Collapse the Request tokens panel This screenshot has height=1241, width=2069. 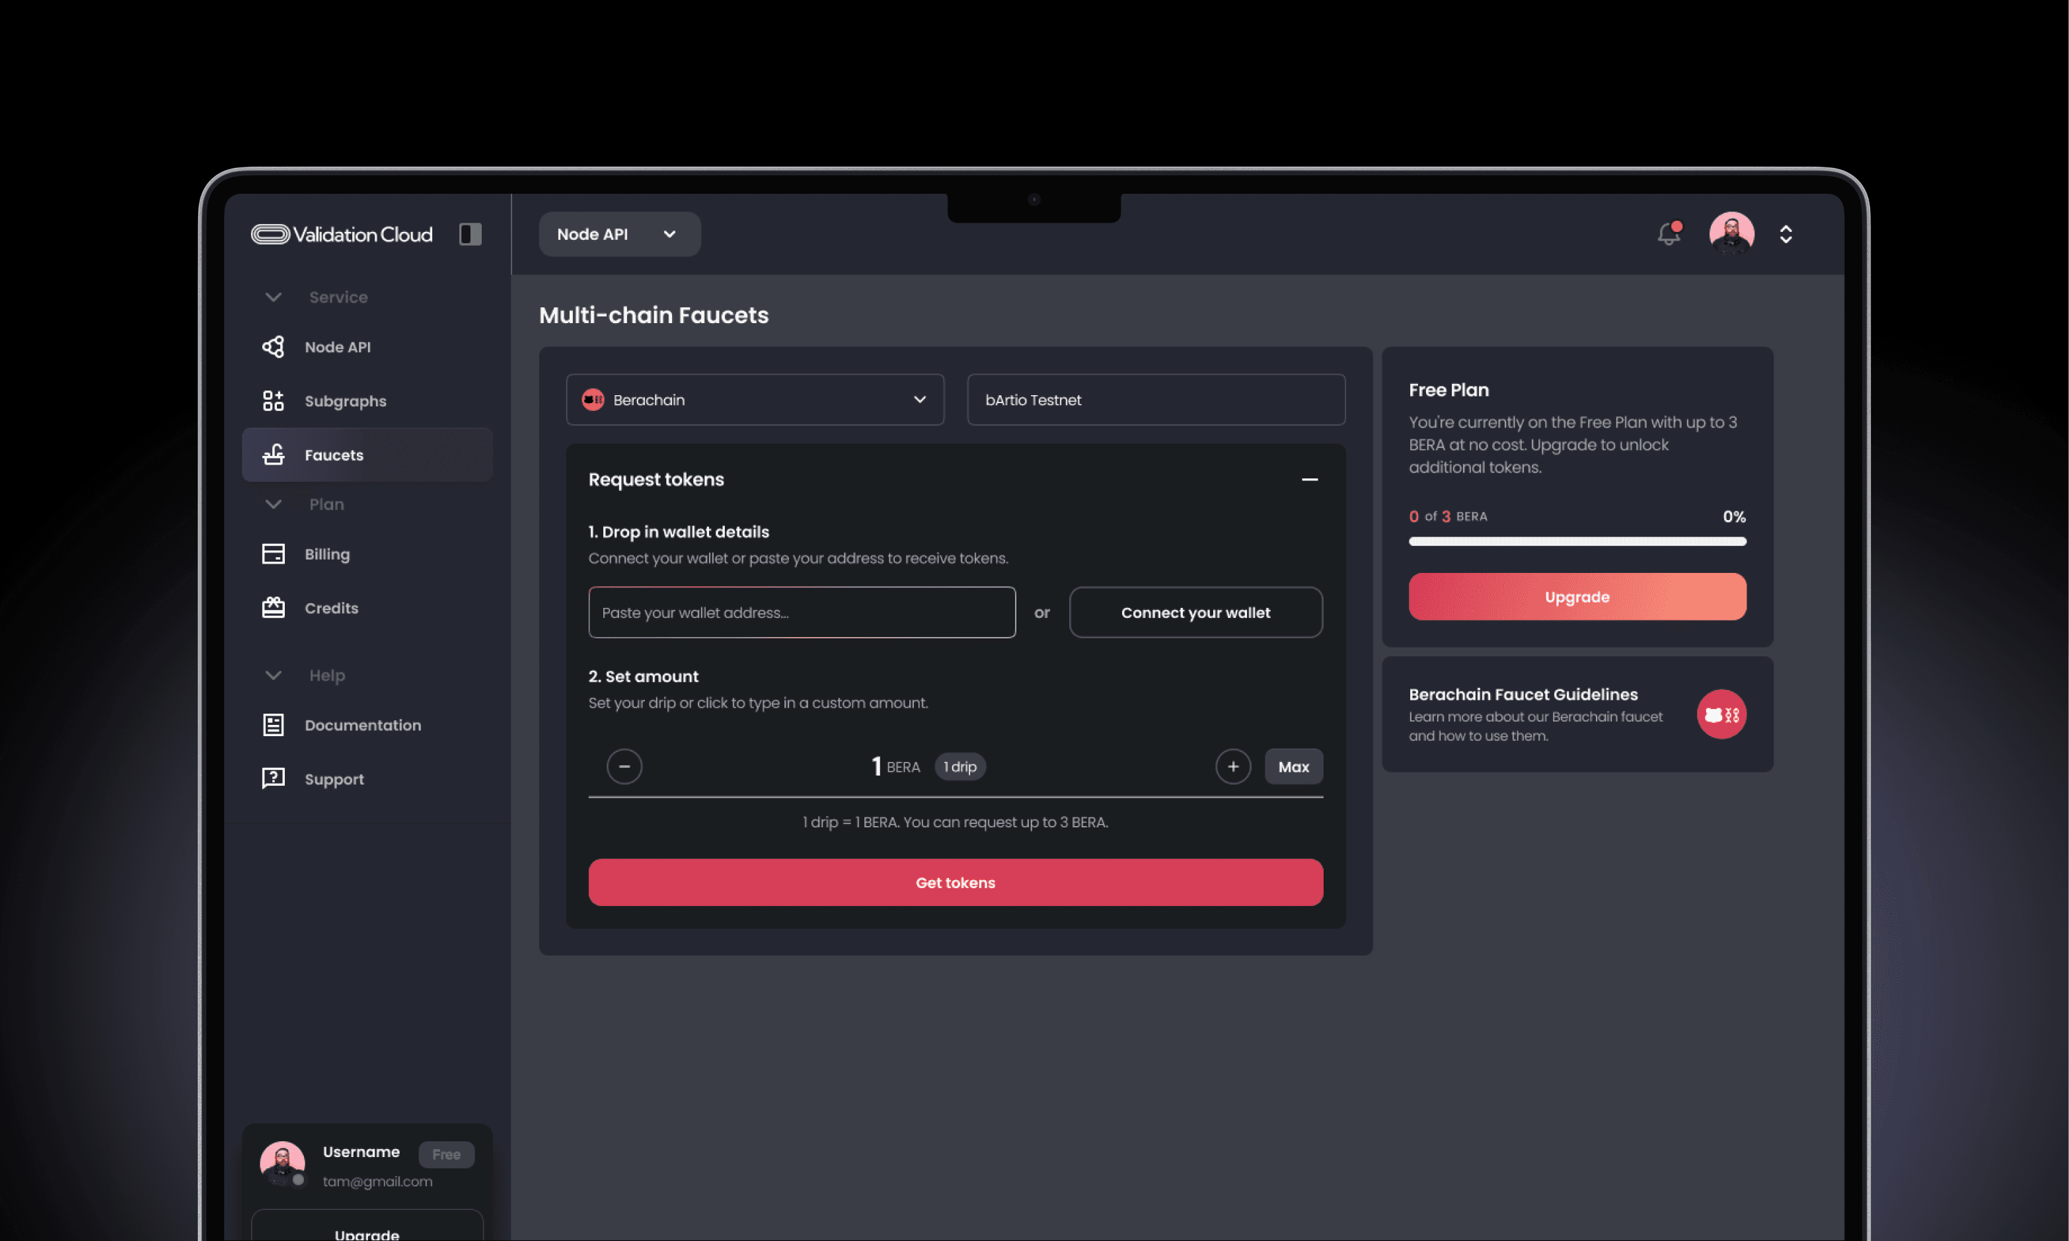(x=1310, y=479)
